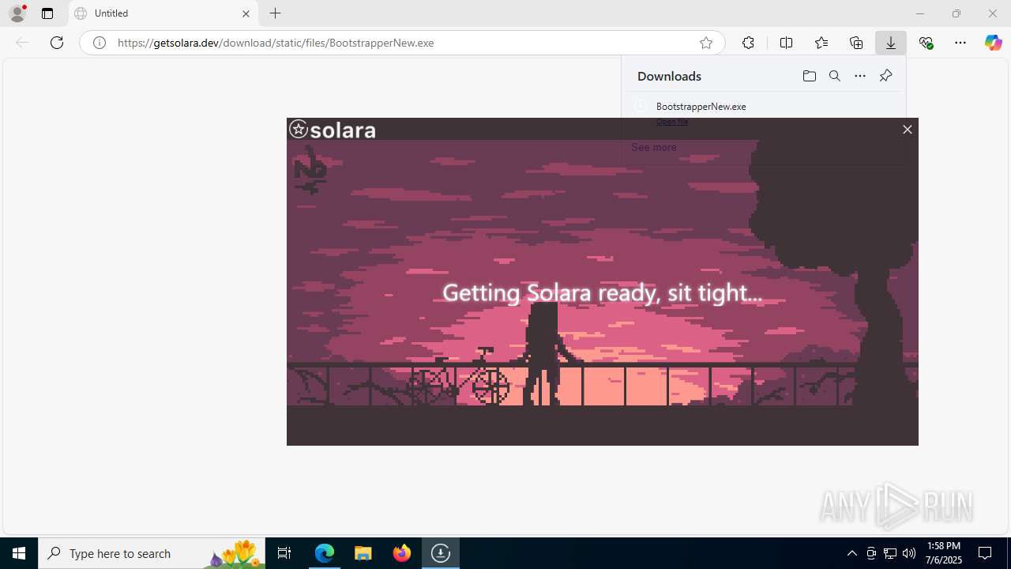Open network status tray icon
The height and width of the screenshot is (569, 1011).
[x=890, y=553]
